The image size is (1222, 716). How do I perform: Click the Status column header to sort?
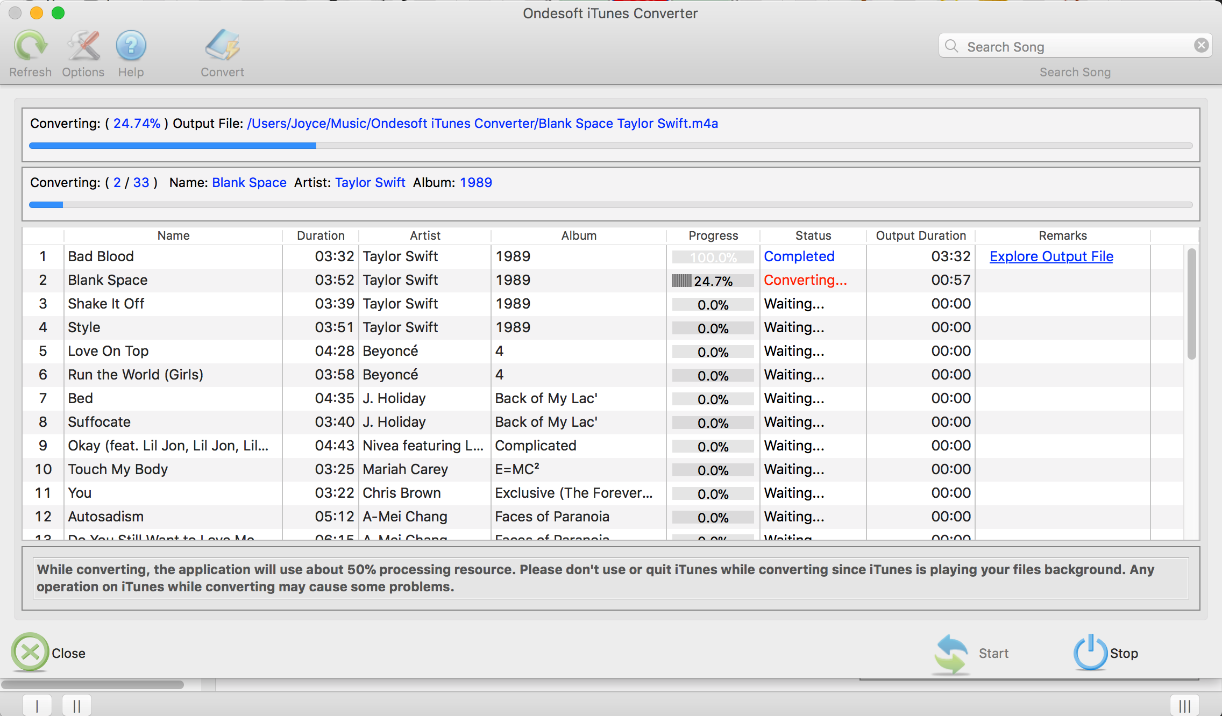click(811, 234)
